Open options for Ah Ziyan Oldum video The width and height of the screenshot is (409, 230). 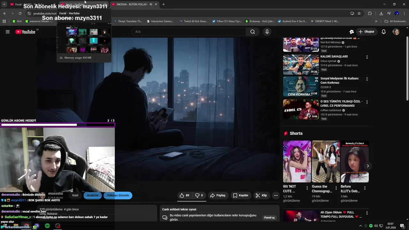[x=367, y=213]
